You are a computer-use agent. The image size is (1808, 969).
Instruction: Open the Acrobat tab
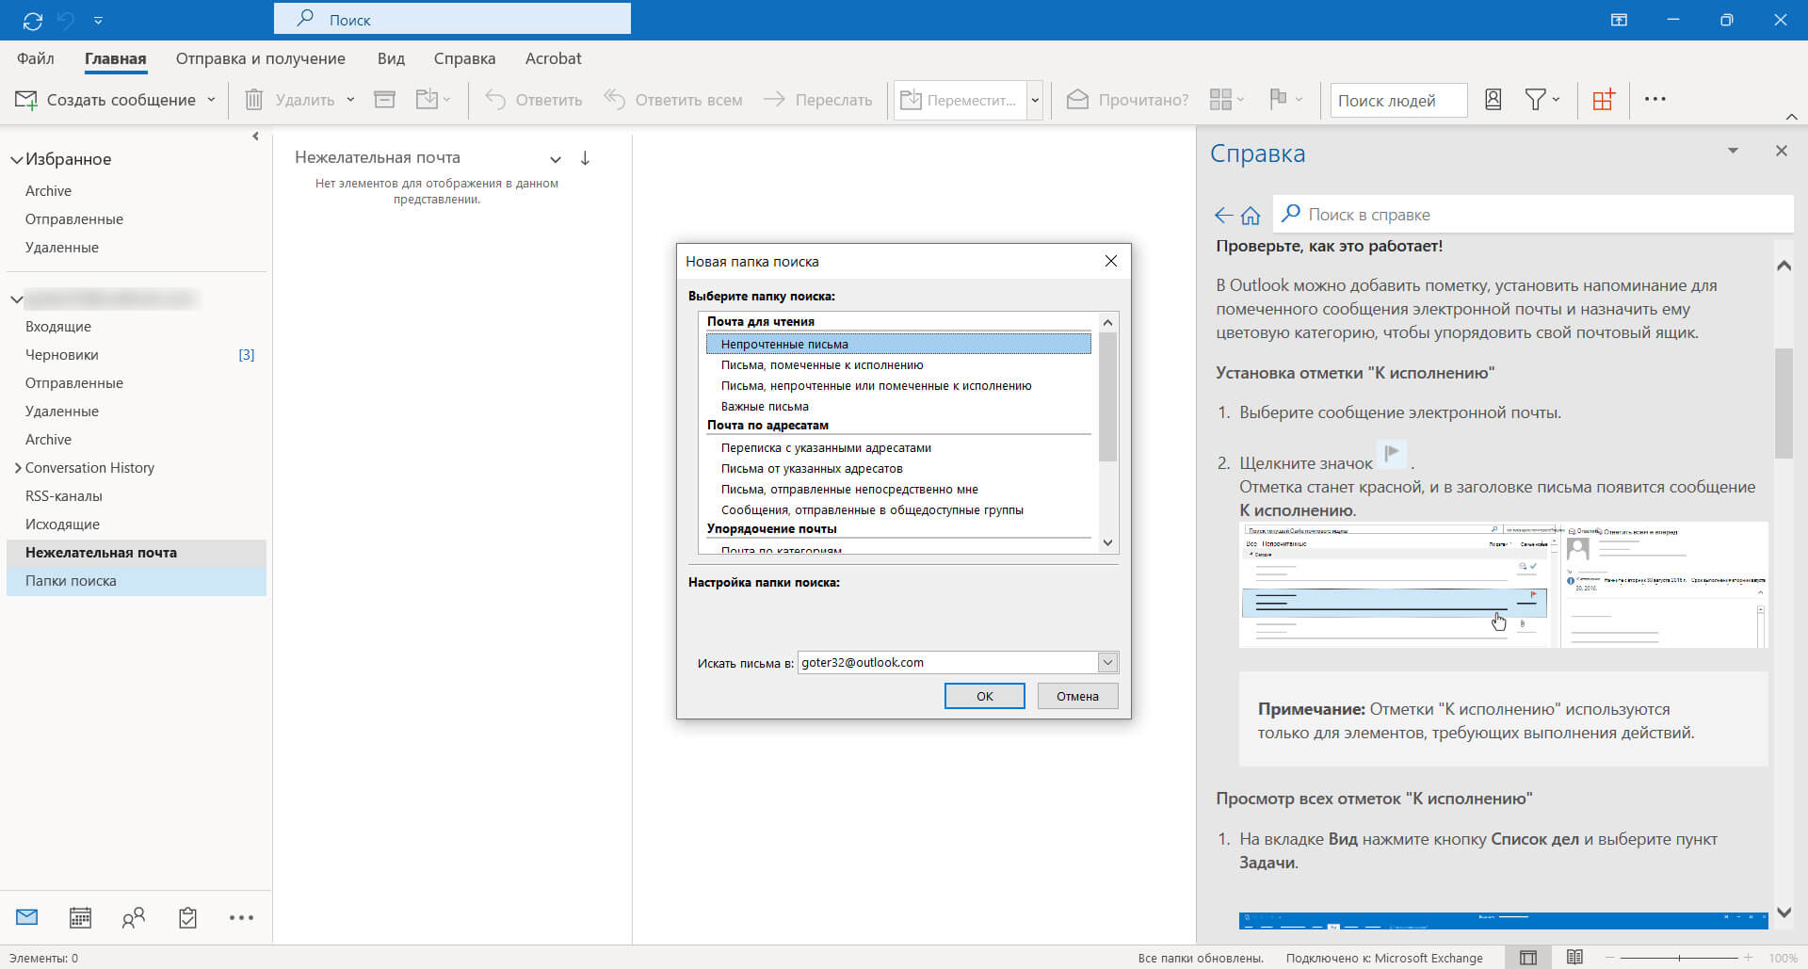(x=553, y=58)
